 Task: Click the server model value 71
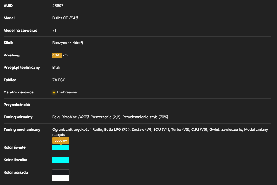click(54, 31)
